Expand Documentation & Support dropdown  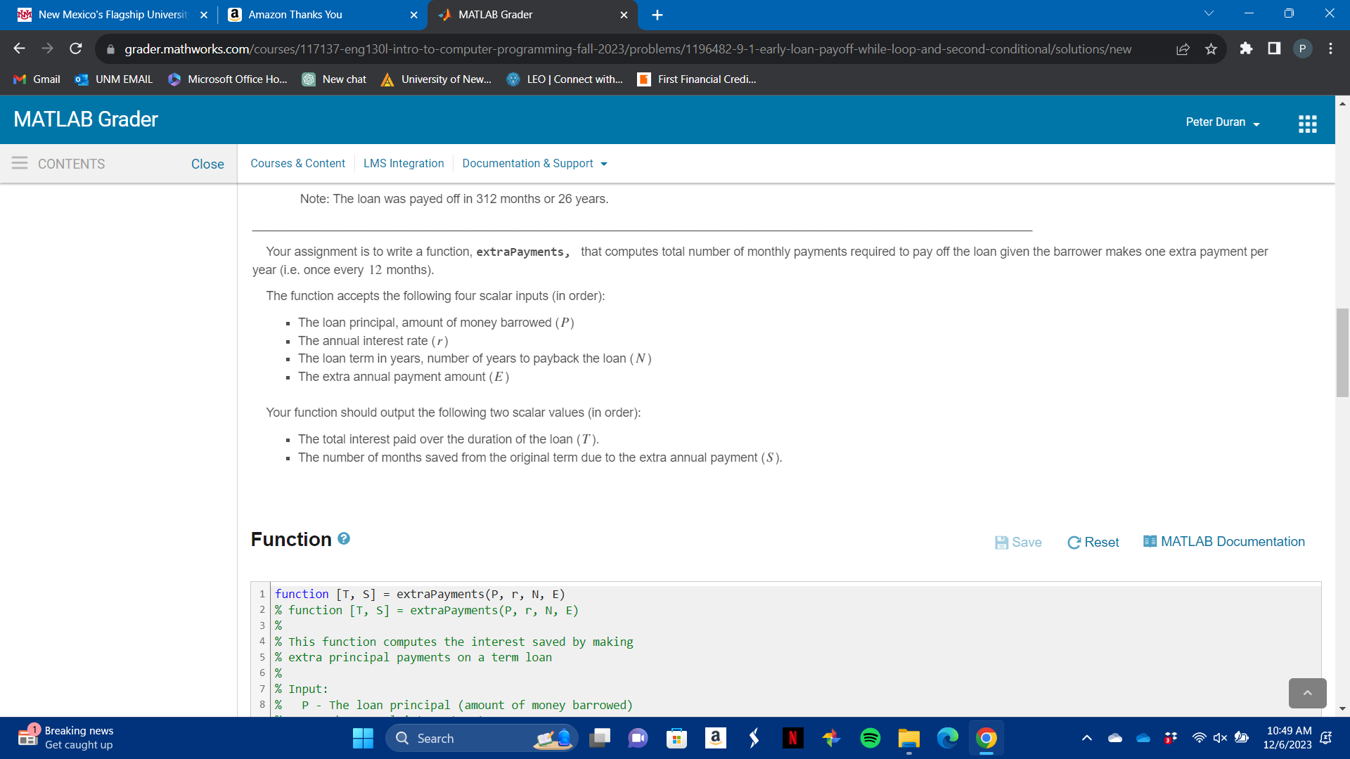pyautogui.click(x=534, y=163)
